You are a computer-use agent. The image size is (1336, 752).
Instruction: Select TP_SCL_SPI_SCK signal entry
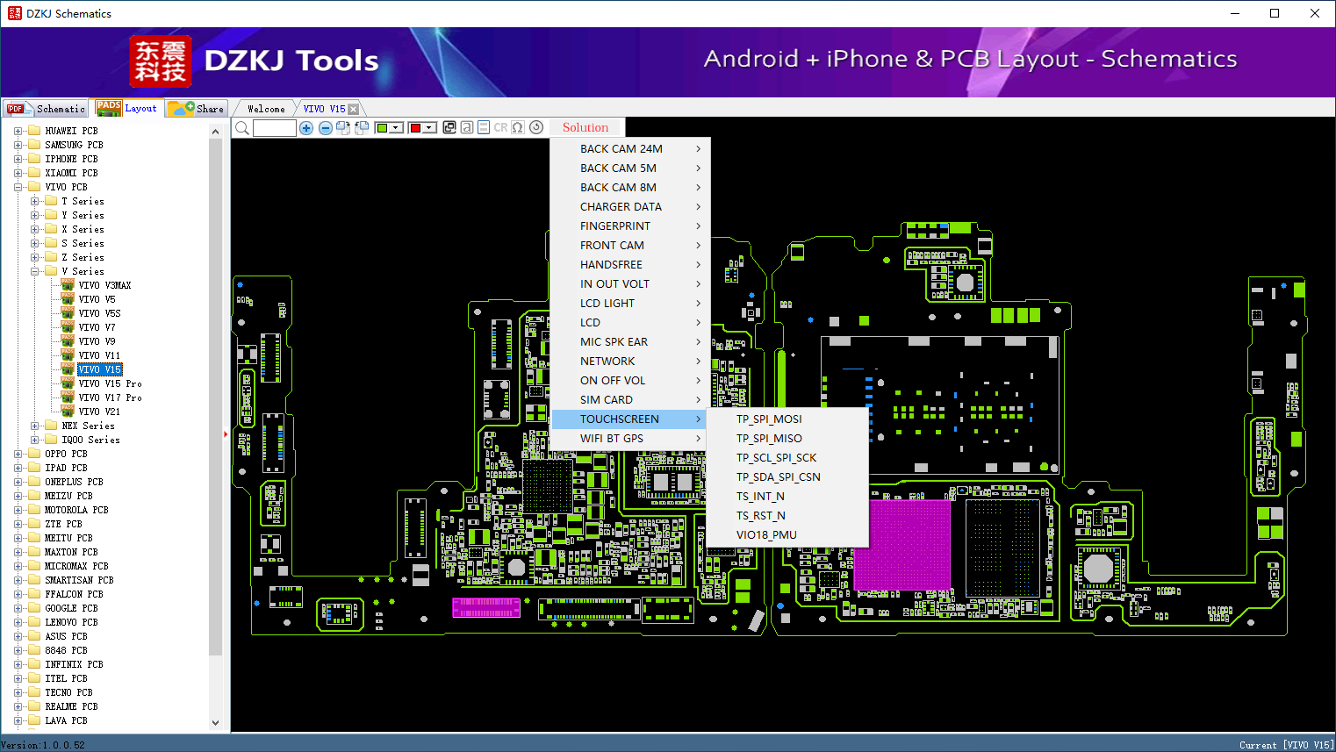tap(788, 458)
